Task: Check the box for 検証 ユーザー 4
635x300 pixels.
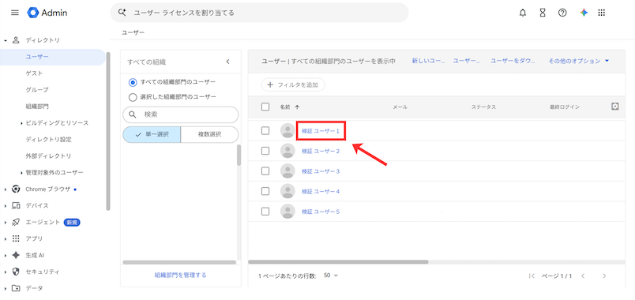Action: [265, 191]
